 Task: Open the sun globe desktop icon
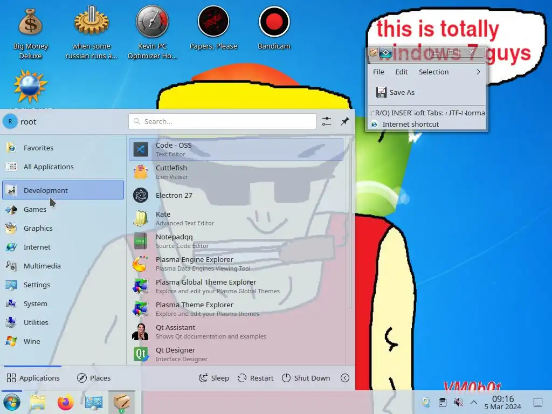30,87
